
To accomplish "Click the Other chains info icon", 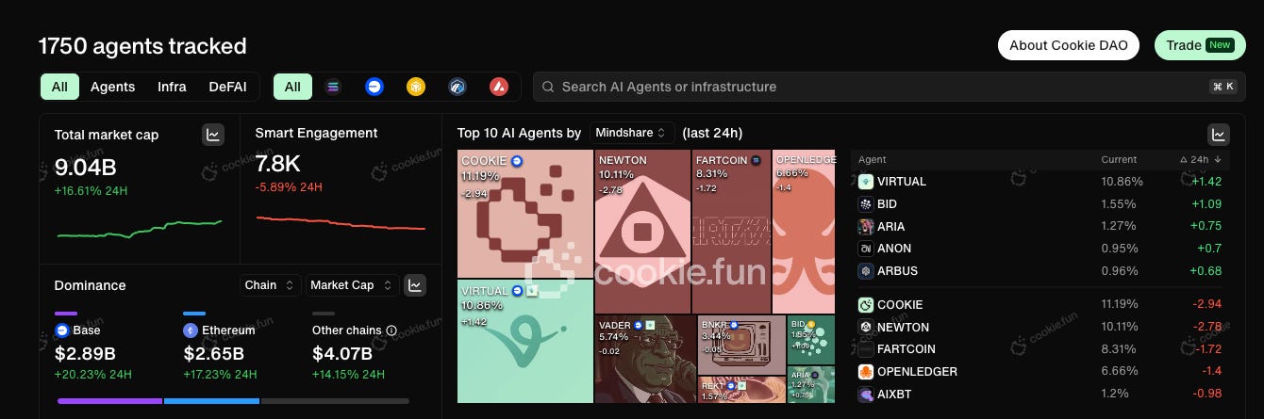I will (x=391, y=330).
